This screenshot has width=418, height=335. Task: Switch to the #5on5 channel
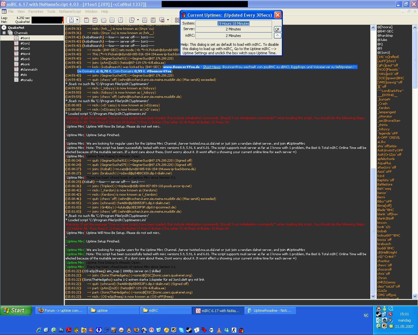25,59
